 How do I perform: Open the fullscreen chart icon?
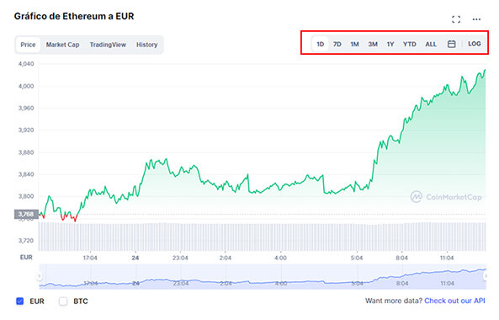(x=456, y=19)
